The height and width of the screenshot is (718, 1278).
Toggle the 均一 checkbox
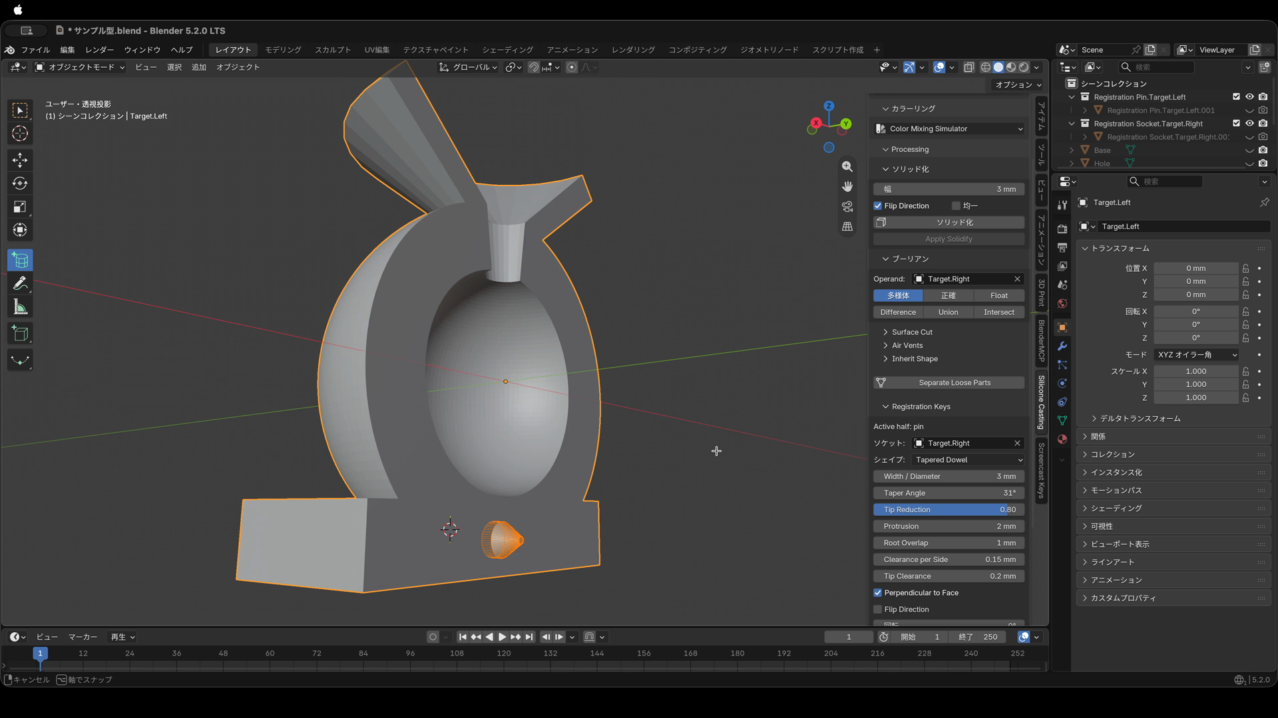coord(956,206)
